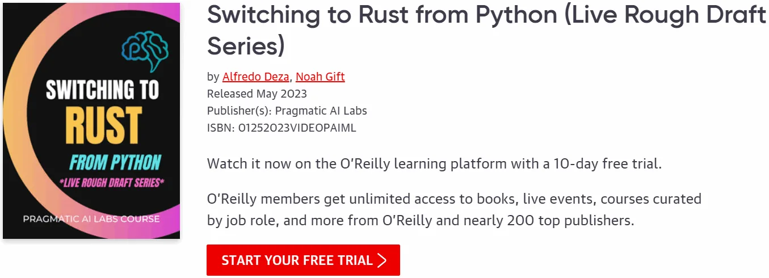Image resolution: width=769 pixels, height=278 pixels.
Task: Click the Released May 2023 line
Action: click(257, 94)
